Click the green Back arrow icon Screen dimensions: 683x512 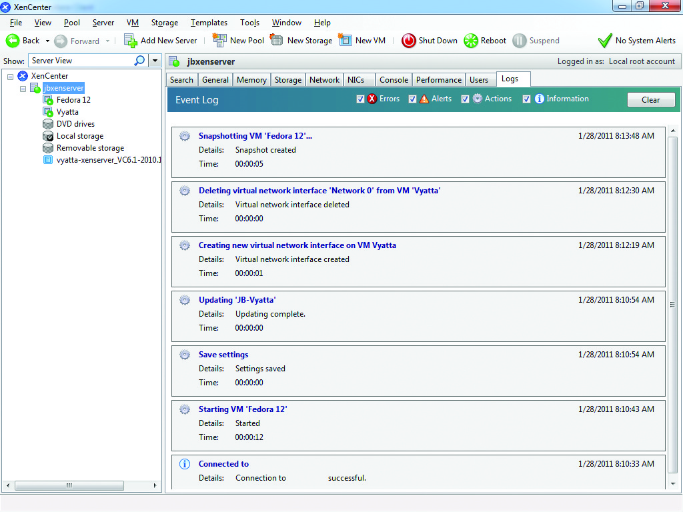pyautogui.click(x=13, y=41)
